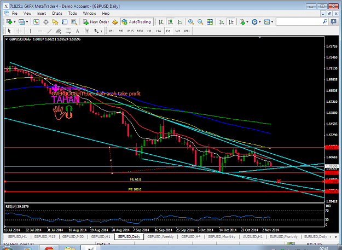Select the D1 timeframe button
342x250 pixels.
168,31
